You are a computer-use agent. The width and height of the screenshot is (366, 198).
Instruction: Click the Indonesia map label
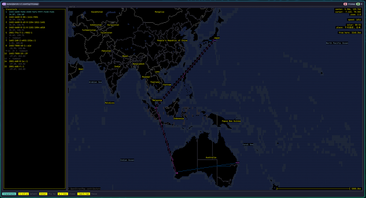click(x=179, y=118)
